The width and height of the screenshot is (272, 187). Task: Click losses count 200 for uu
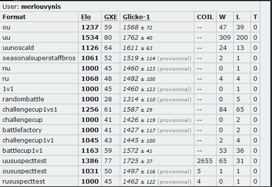pyautogui.click(x=242, y=38)
